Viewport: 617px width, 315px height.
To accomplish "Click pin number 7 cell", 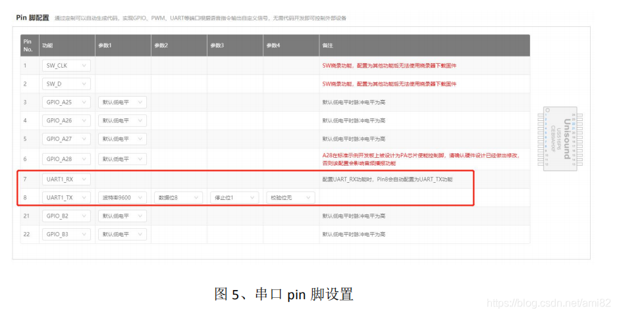I will pyautogui.click(x=30, y=179).
